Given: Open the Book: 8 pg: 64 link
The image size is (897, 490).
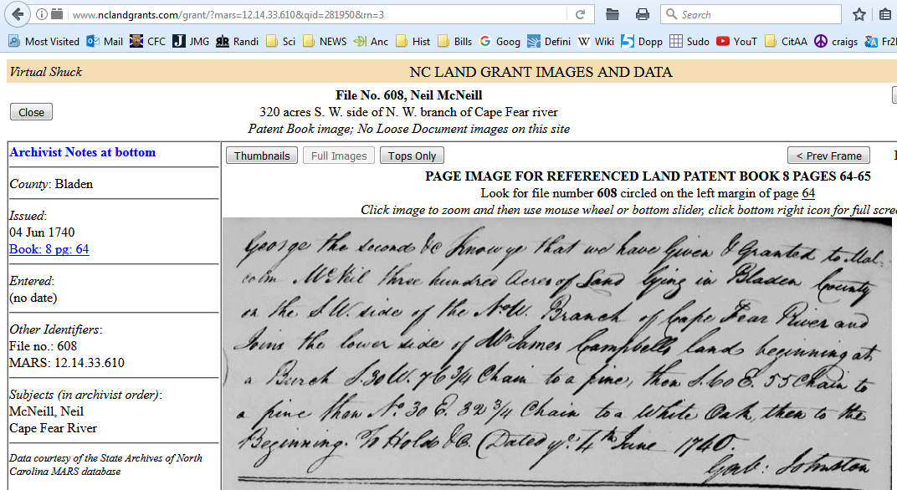Looking at the screenshot, I should pyautogui.click(x=49, y=248).
